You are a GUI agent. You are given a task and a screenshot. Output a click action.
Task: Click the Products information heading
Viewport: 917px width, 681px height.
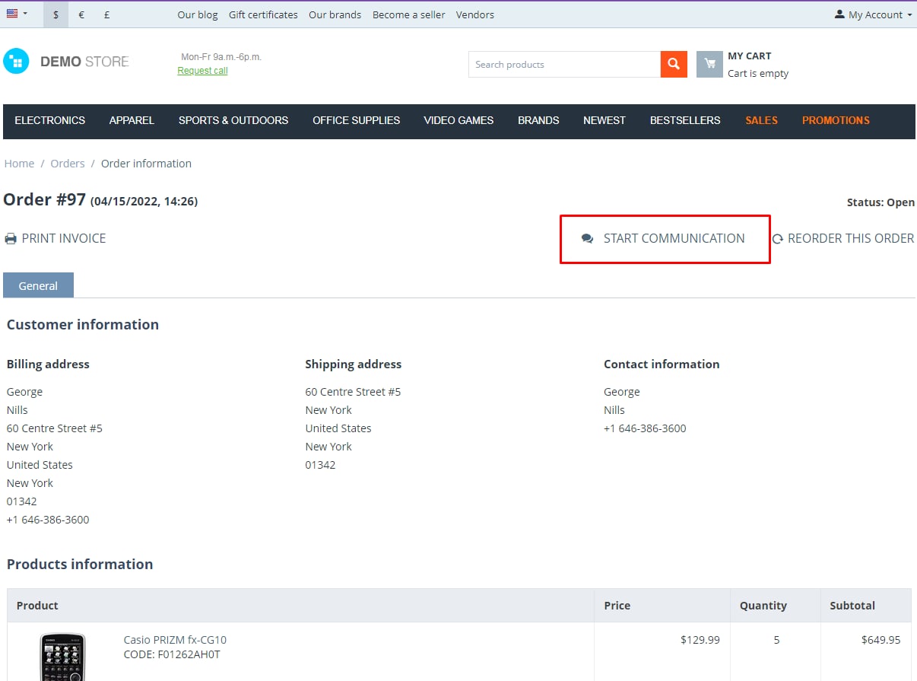pyautogui.click(x=80, y=565)
